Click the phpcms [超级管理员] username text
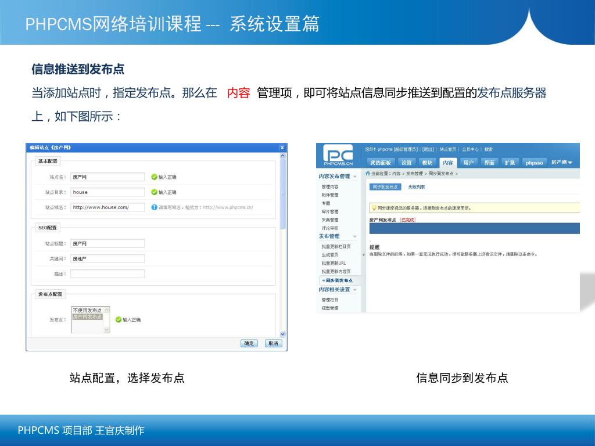 click(x=397, y=149)
